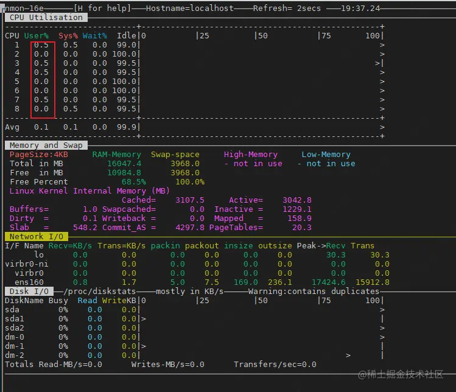Click the Recv=KB/s column header

(70, 246)
